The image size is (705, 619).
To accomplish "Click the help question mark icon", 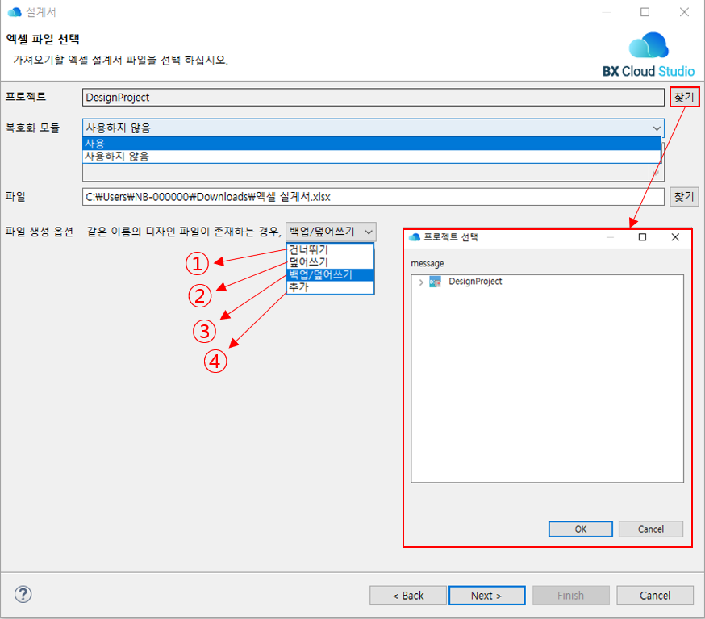I will 23,595.
